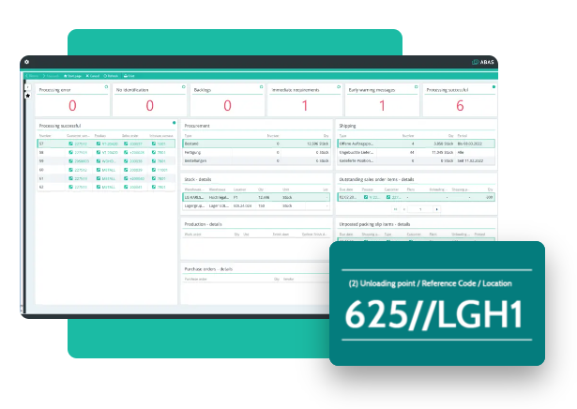577x409 pixels.
Task: Open the customer link icon in row 60
Action: [70, 170]
